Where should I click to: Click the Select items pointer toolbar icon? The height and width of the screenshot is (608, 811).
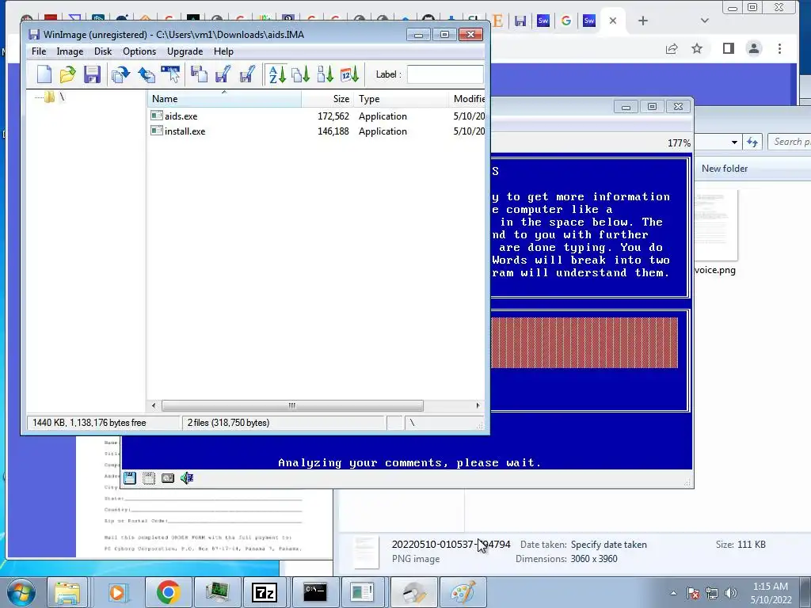[x=171, y=74]
